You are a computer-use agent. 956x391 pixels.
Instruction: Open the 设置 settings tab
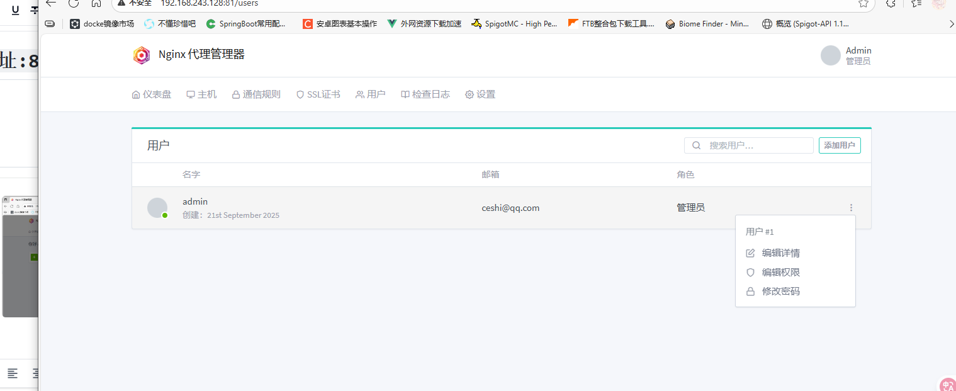[x=480, y=94]
